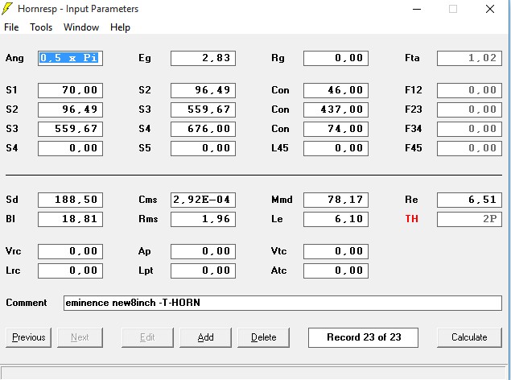Click the Lrc input field
This screenshot has height=380, width=511.
[70, 271]
